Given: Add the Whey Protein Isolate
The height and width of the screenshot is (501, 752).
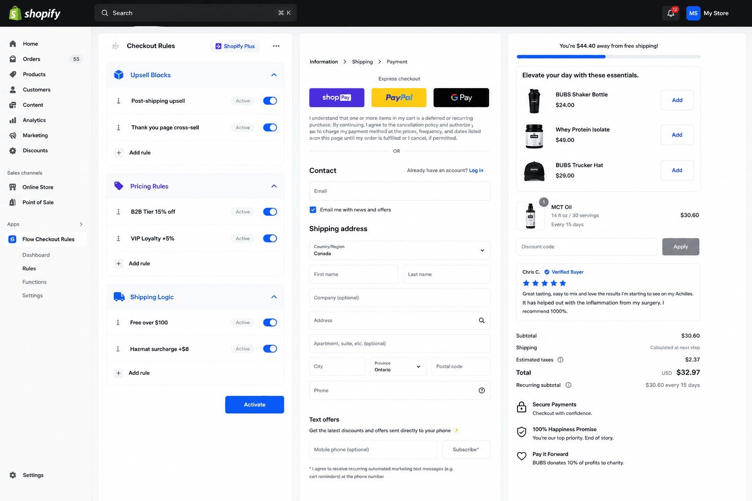Looking at the screenshot, I should pyautogui.click(x=677, y=135).
